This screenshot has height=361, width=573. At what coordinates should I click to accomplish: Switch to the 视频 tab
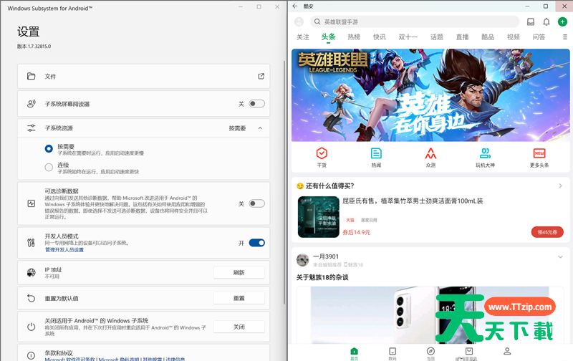pos(514,37)
